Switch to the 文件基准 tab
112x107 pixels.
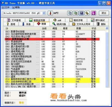(x=14, y=20)
